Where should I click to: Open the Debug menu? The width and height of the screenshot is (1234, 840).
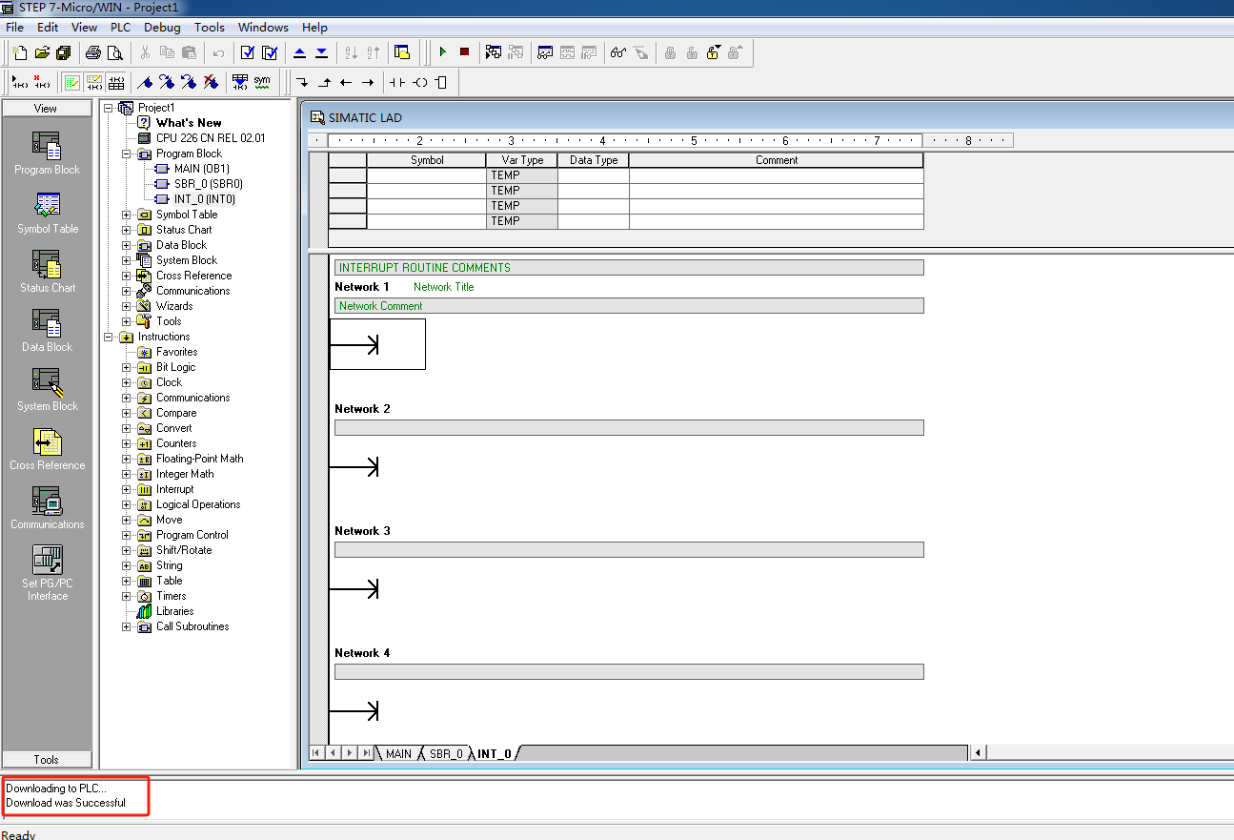pos(162,28)
